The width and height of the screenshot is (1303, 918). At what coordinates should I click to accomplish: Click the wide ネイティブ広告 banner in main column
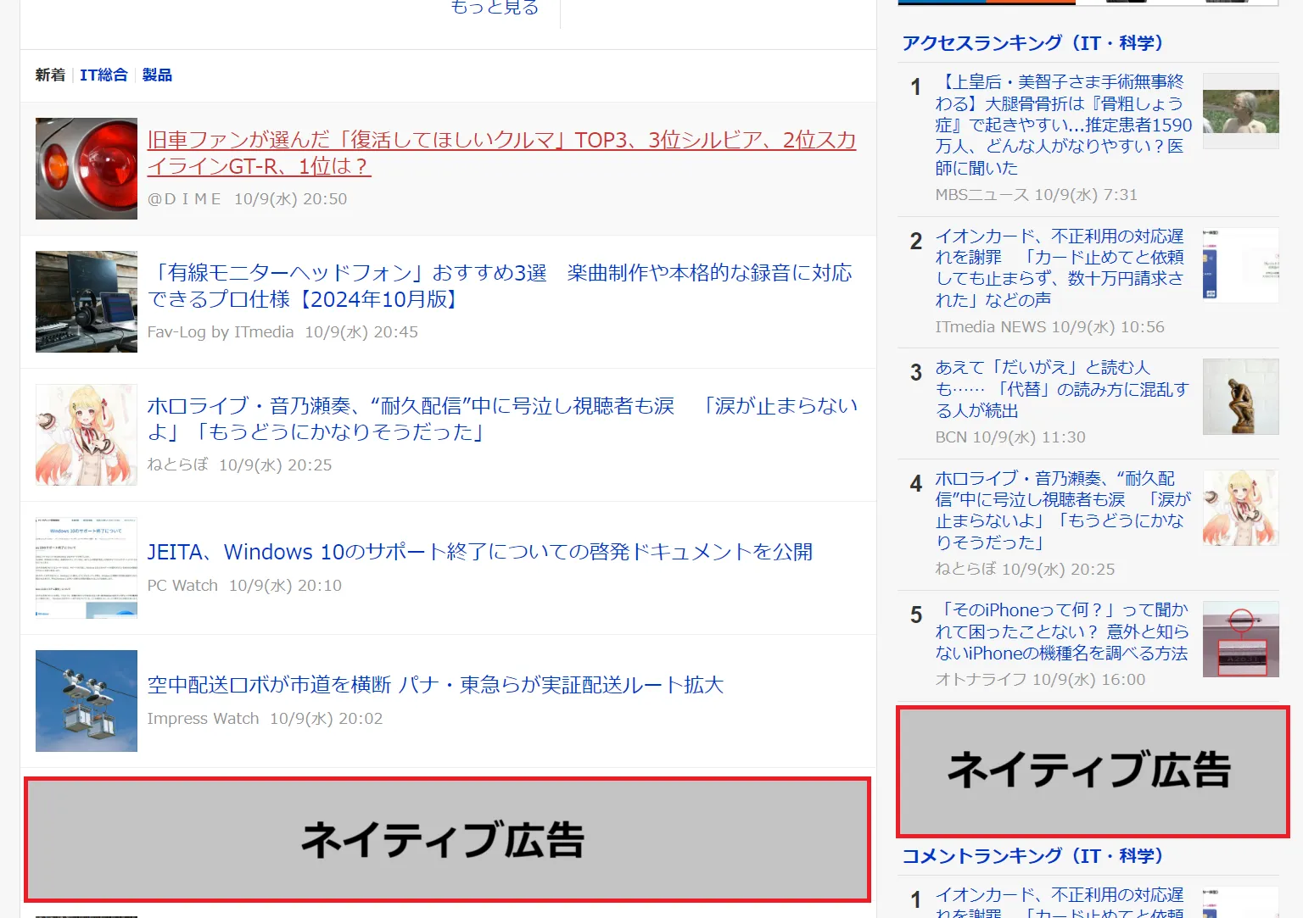[x=448, y=839]
